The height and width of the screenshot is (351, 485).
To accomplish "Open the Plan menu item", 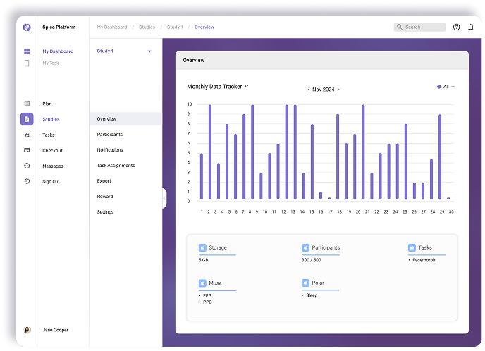I will tap(47, 104).
